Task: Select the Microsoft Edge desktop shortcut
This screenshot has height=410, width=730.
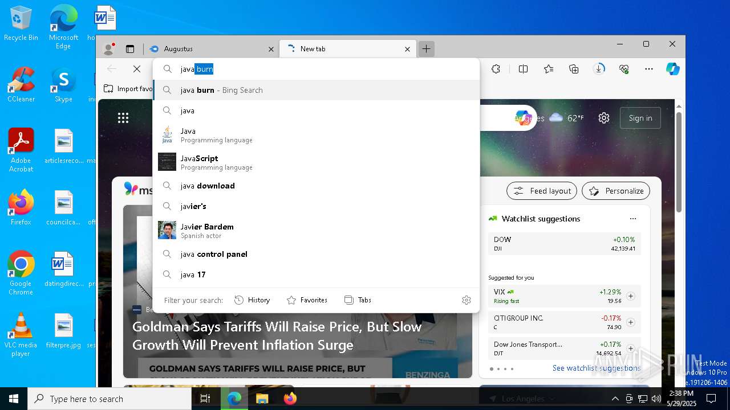Action: [63, 27]
